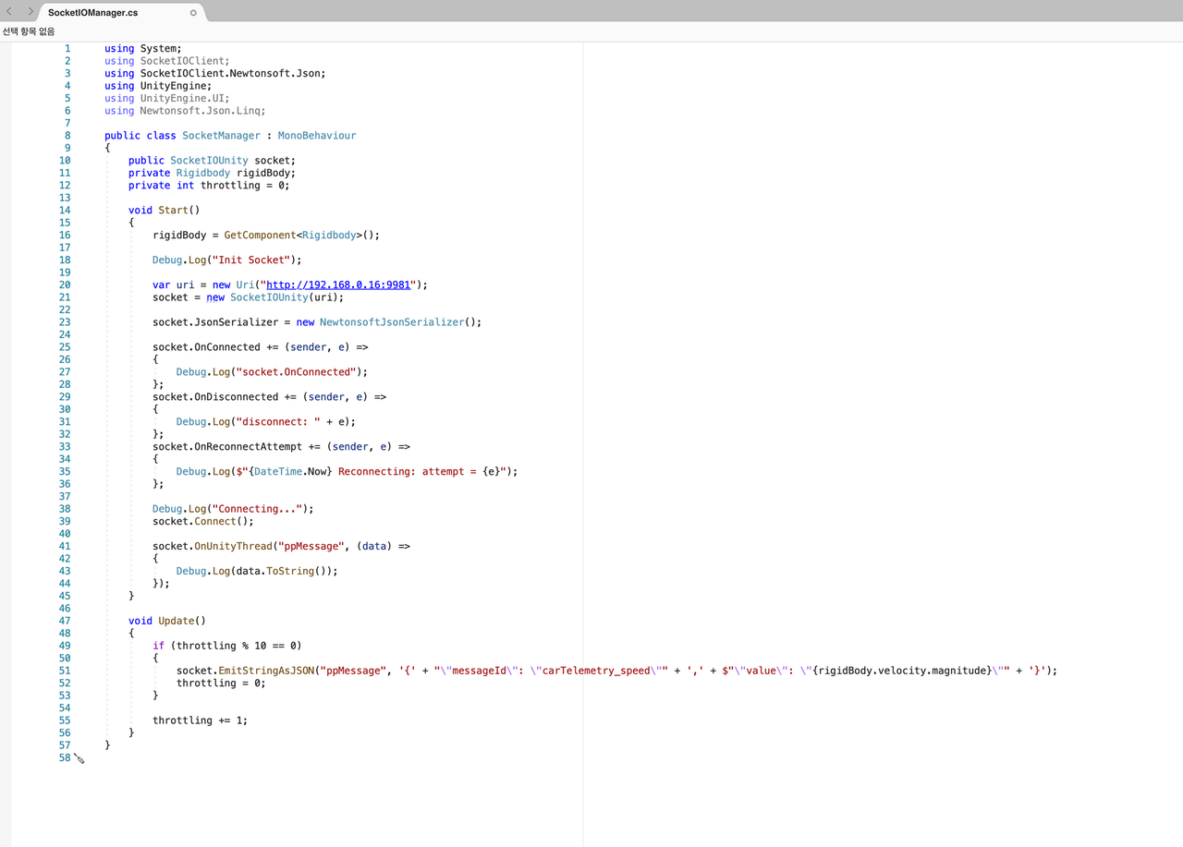Viewport: 1183px width, 847px height.
Task: Click the 'private Rigidbody rigidBody;' declaration
Action: coord(213,173)
